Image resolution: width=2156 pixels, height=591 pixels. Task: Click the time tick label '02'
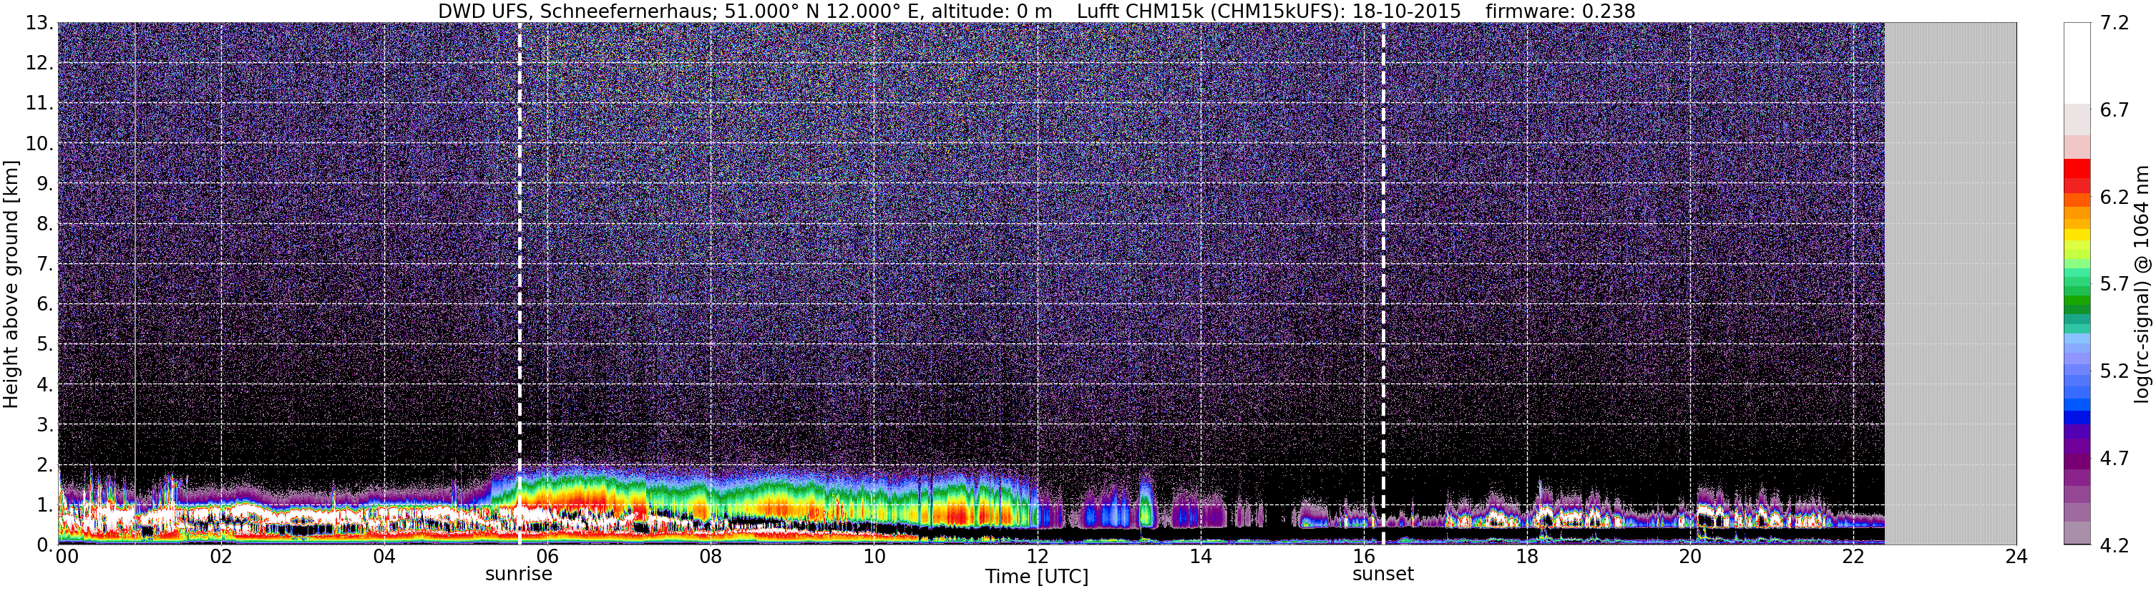pos(220,557)
